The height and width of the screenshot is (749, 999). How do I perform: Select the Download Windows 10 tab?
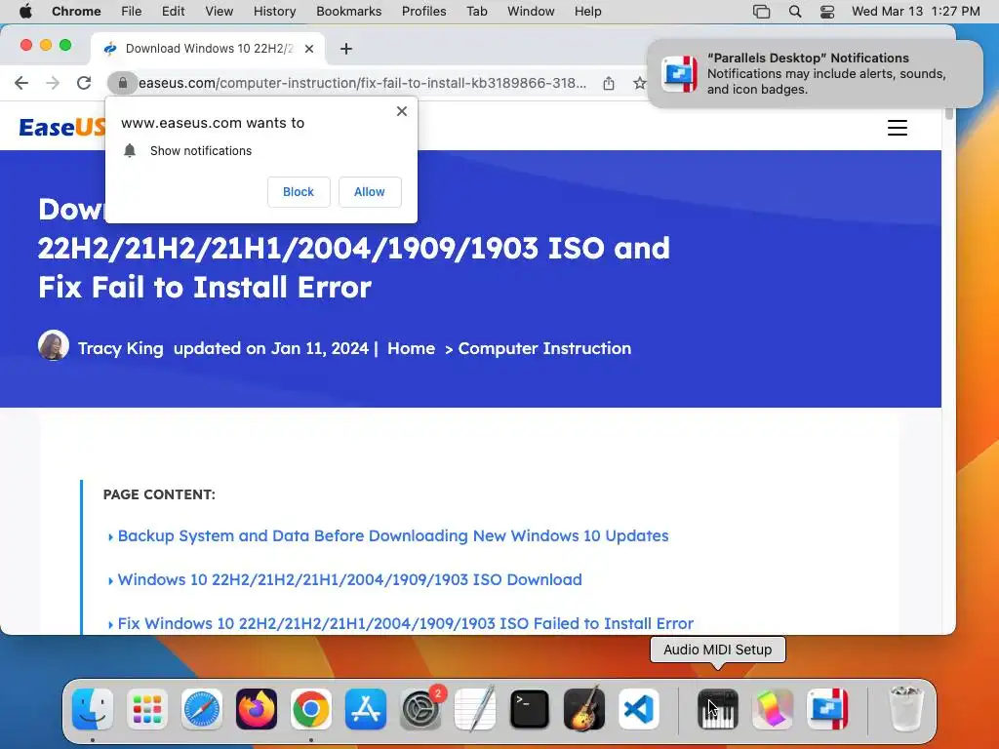pyautogui.click(x=209, y=49)
